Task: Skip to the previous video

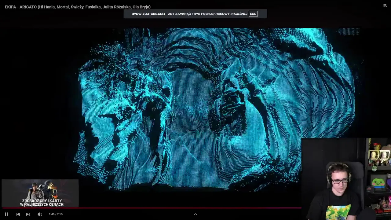Action: pos(18,214)
